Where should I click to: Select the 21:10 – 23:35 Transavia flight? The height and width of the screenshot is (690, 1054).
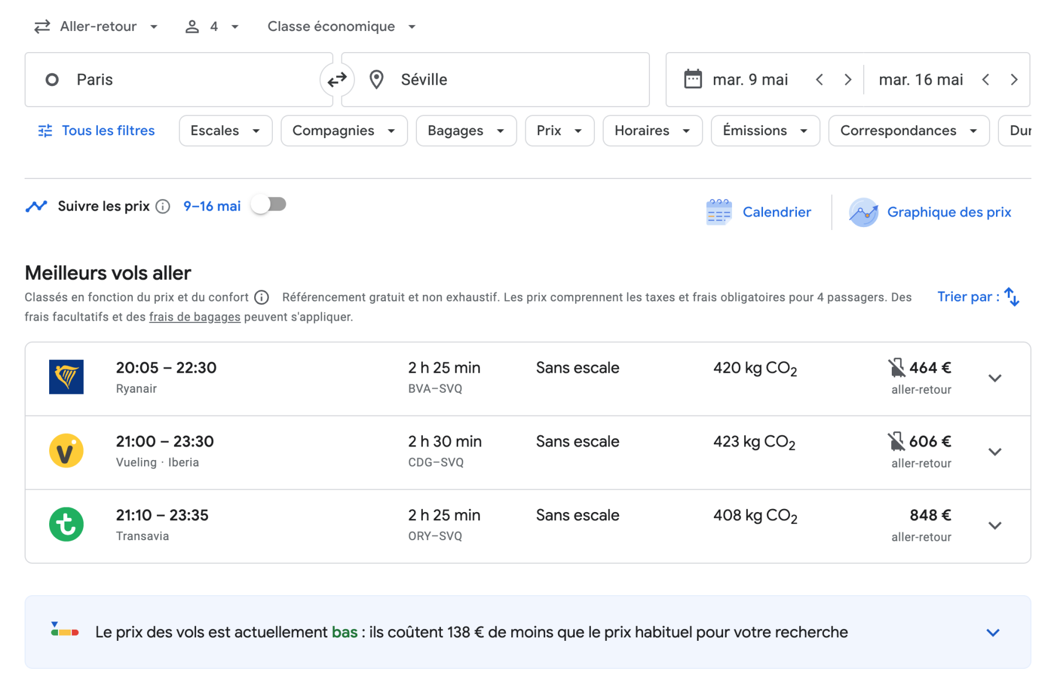click(528, 526)
